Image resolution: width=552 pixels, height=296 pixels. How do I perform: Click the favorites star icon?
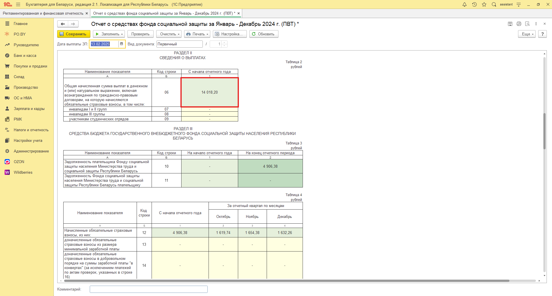point(484,5)
